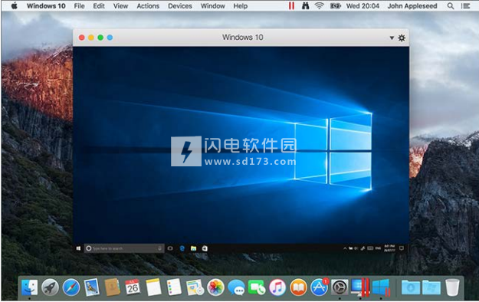Open File Explorer in the Windows taskbar
The width and height of the screenshot is (479, 302).
pos(193,248)
